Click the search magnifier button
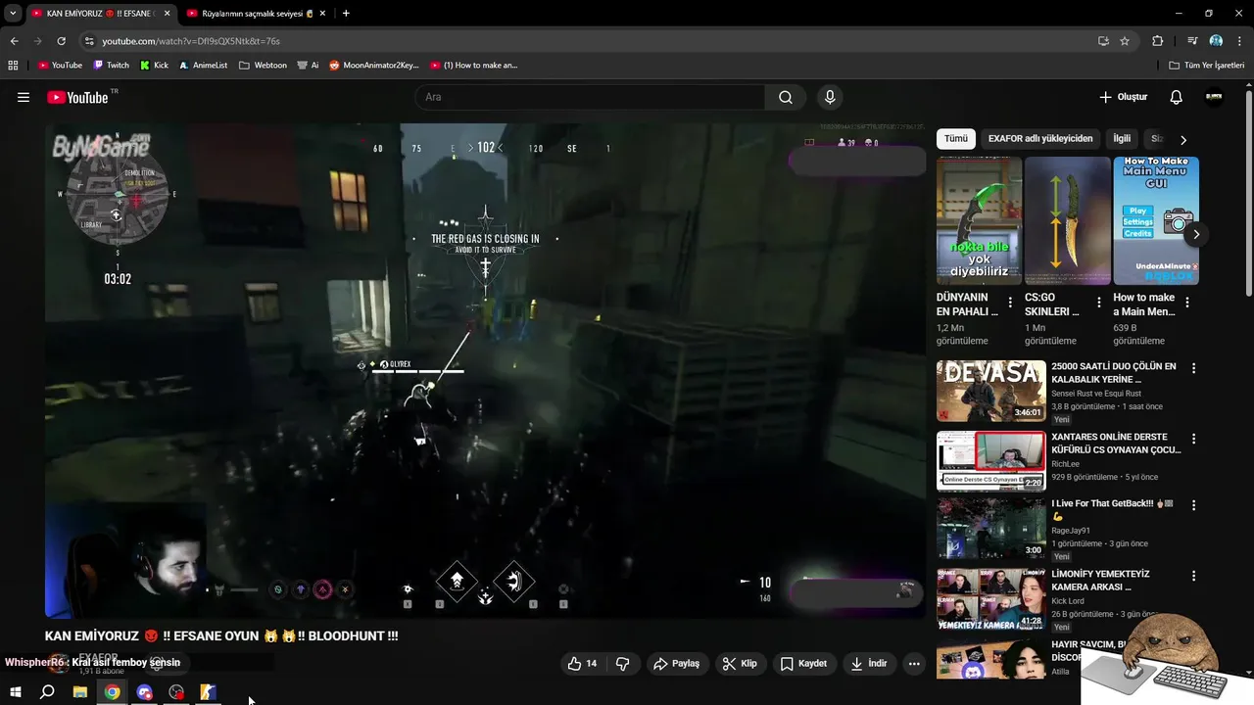1254x705 pixels. [786, 97]
